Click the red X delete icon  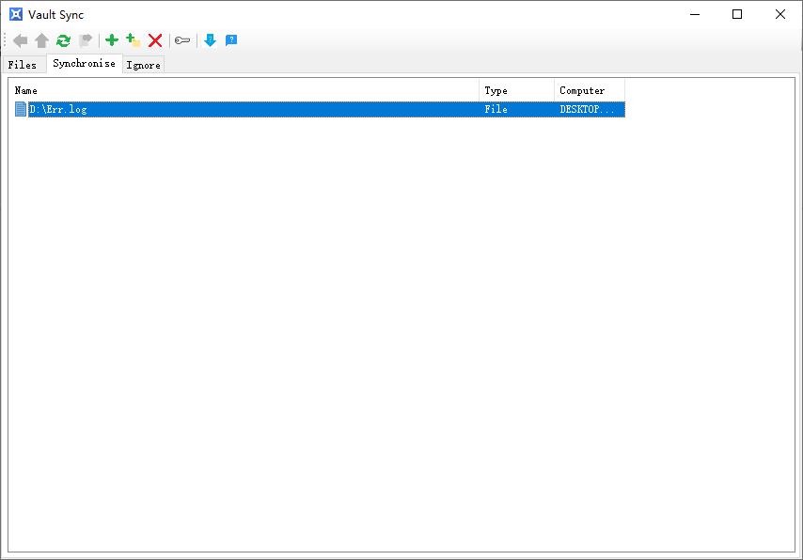pos(155,40)
